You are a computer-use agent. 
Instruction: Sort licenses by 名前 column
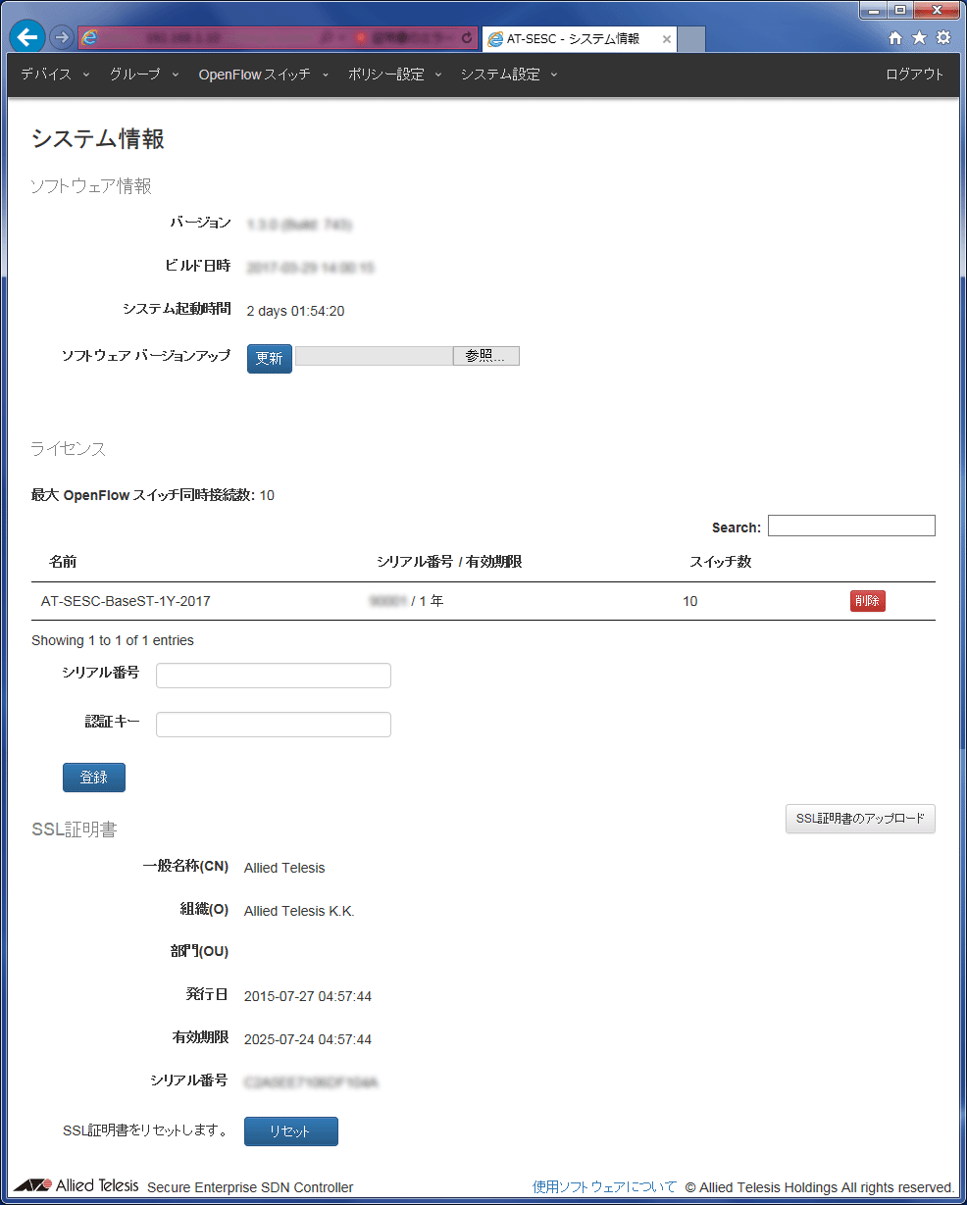point(63,562)
